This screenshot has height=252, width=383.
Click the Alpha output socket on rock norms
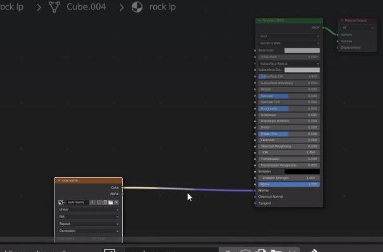tap(122, 194)
